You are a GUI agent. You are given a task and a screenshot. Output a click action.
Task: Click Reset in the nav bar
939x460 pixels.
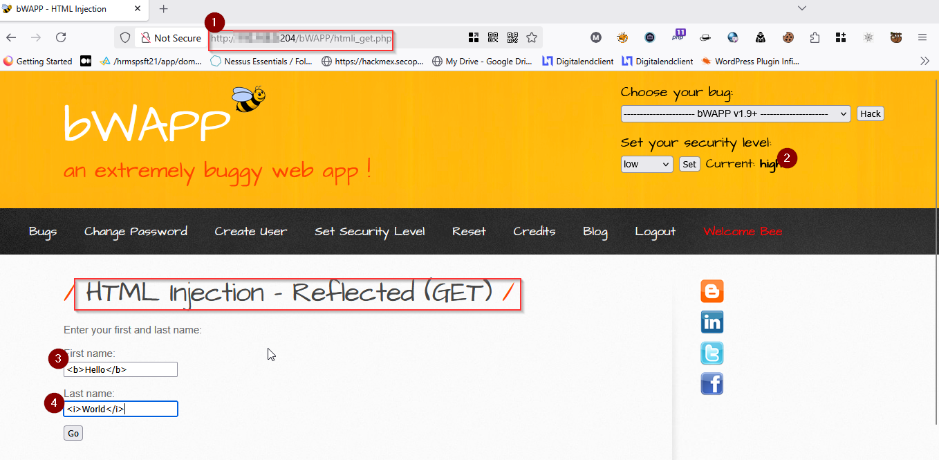(x=469, y=231)
